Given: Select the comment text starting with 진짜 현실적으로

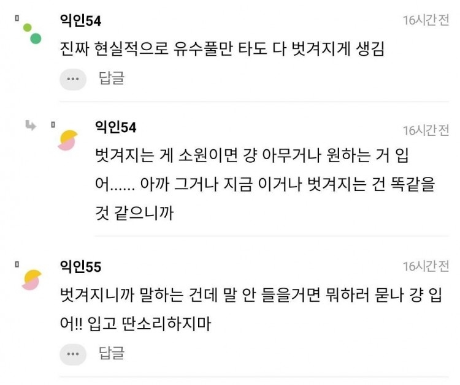Looking at the screenshot, I should click(222, 49).
